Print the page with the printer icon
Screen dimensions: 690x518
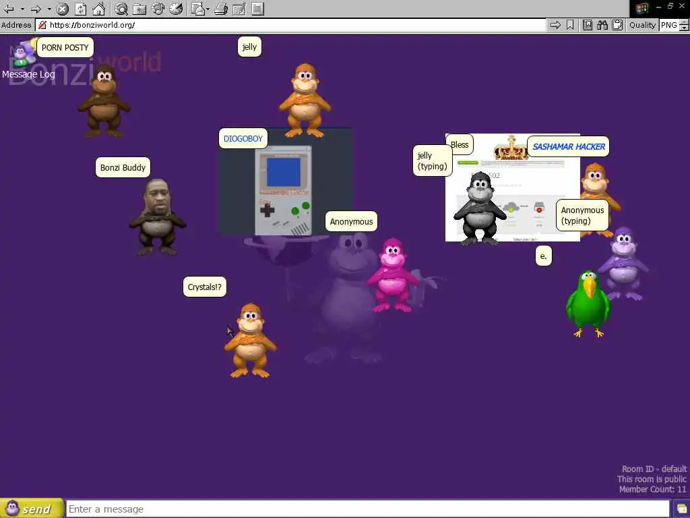pos(221,8)
